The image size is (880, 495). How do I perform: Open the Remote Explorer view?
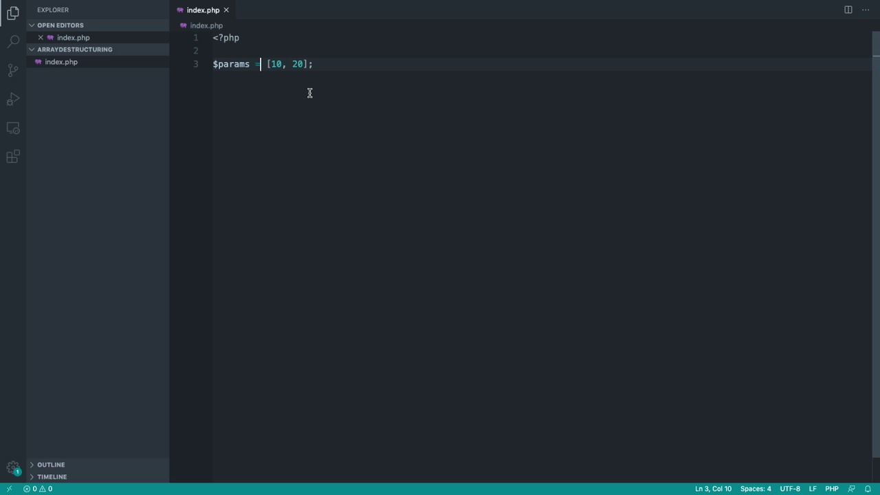(x=13, y=128)
